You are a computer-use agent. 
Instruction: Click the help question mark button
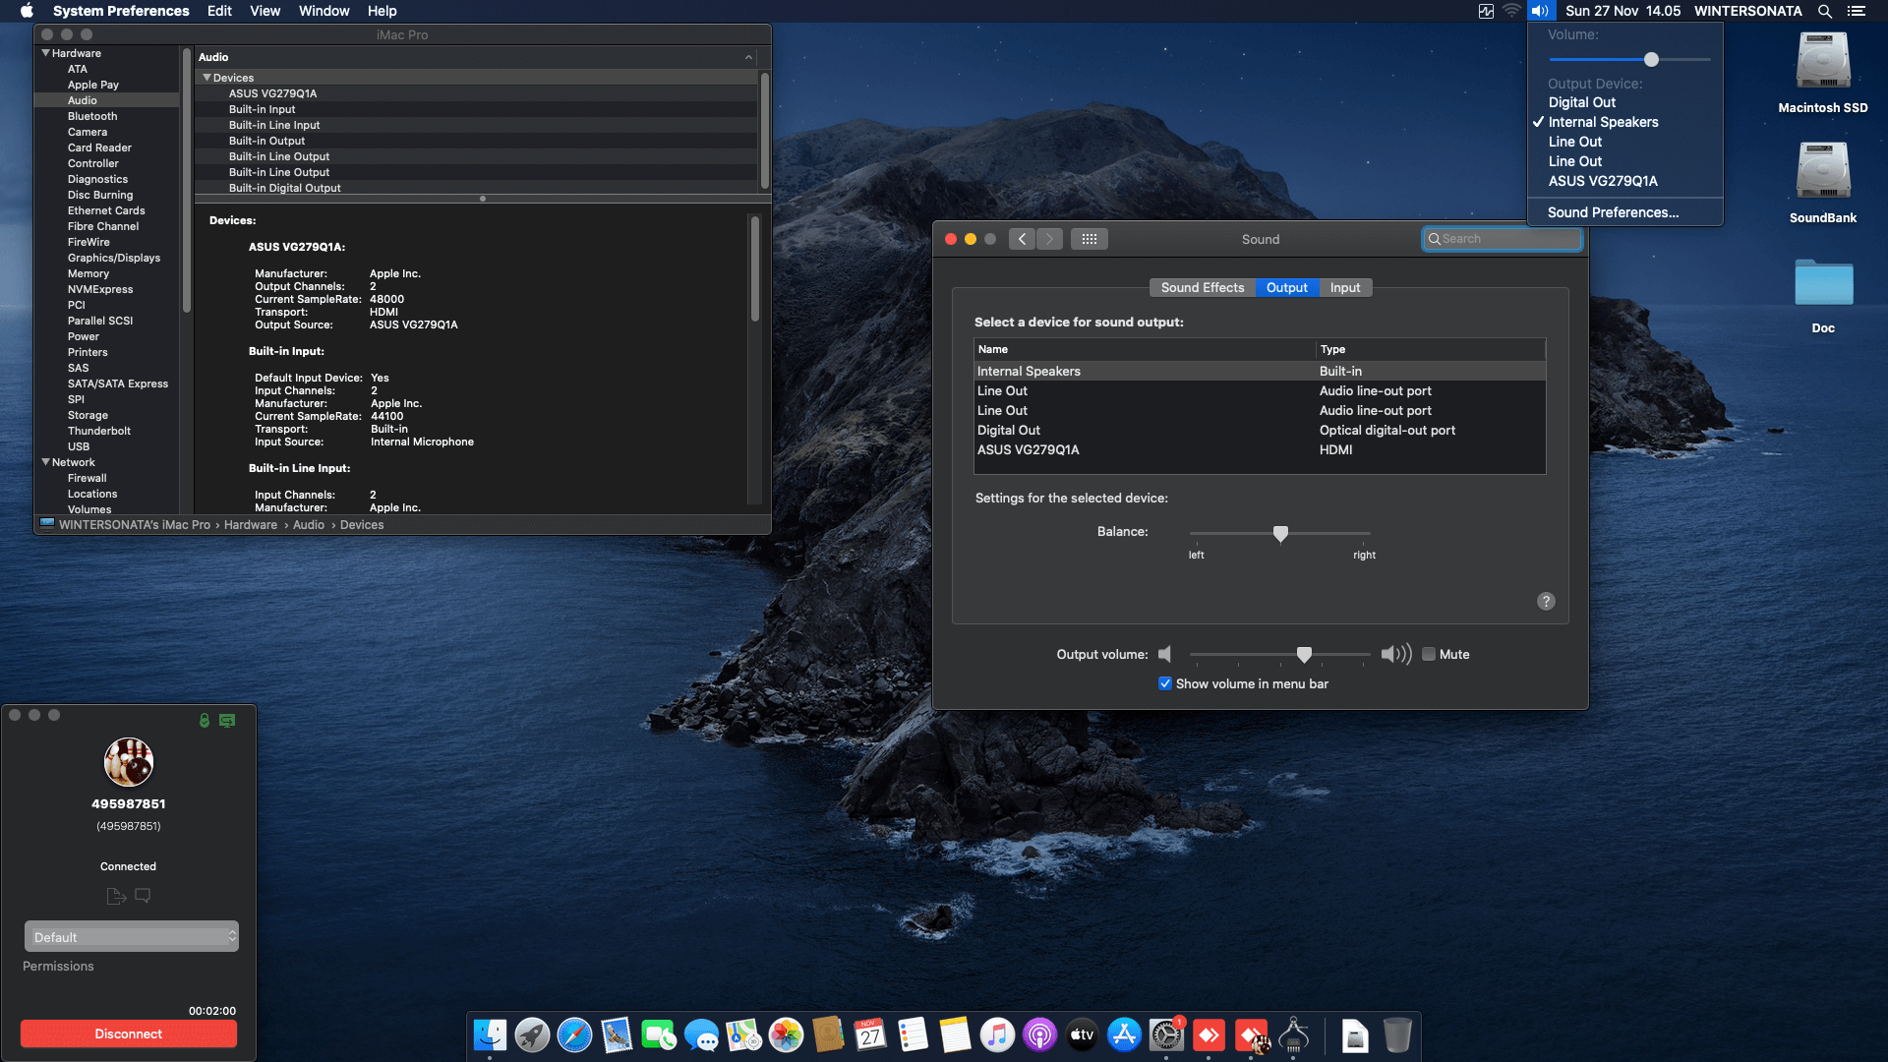pos(1546,602)
